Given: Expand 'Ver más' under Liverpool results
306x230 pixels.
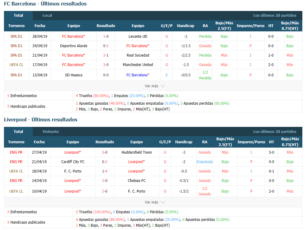Looking at the screenshot, I should (x=155, y=202).
